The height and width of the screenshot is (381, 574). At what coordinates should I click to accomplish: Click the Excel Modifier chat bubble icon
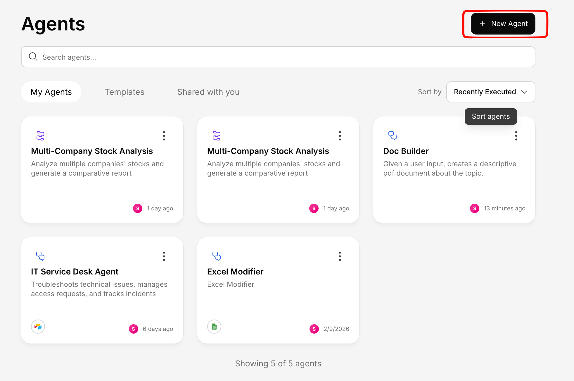(x=217, y=256)
